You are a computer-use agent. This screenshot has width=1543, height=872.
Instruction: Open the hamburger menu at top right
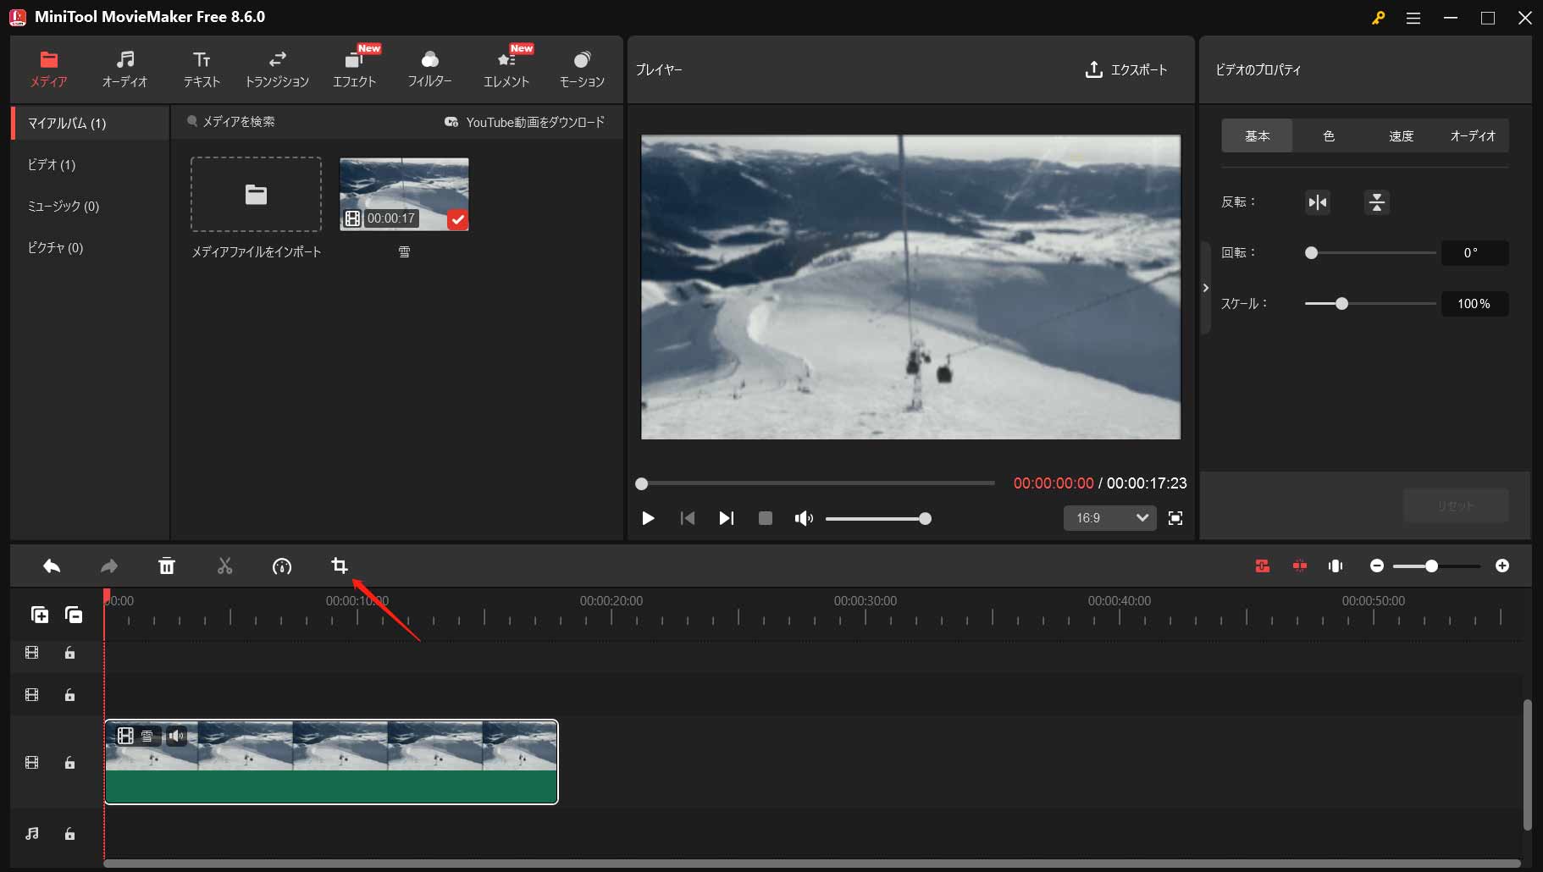click(1413, 18)
